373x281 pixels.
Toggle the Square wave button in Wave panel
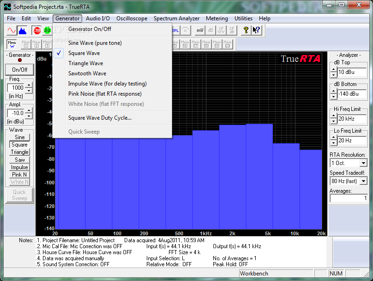tap(19, 145)
